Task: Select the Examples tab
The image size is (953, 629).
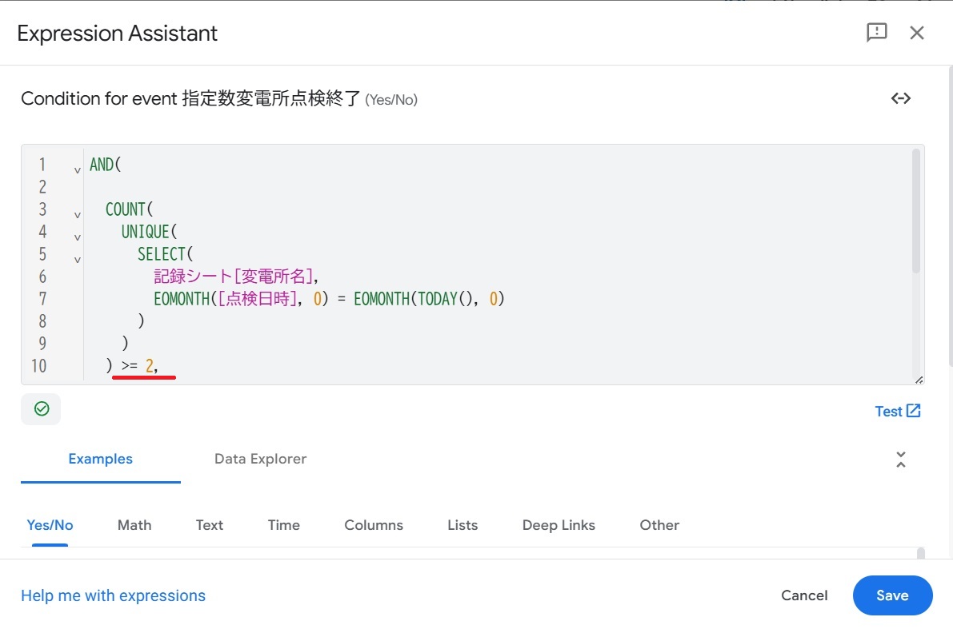Action: click(x=100, y=459)
